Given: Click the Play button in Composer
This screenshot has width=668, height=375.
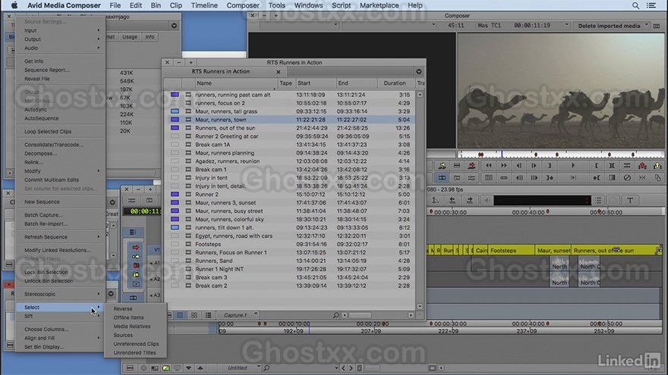Looking at the screenshot, I should tap(572, 165).
